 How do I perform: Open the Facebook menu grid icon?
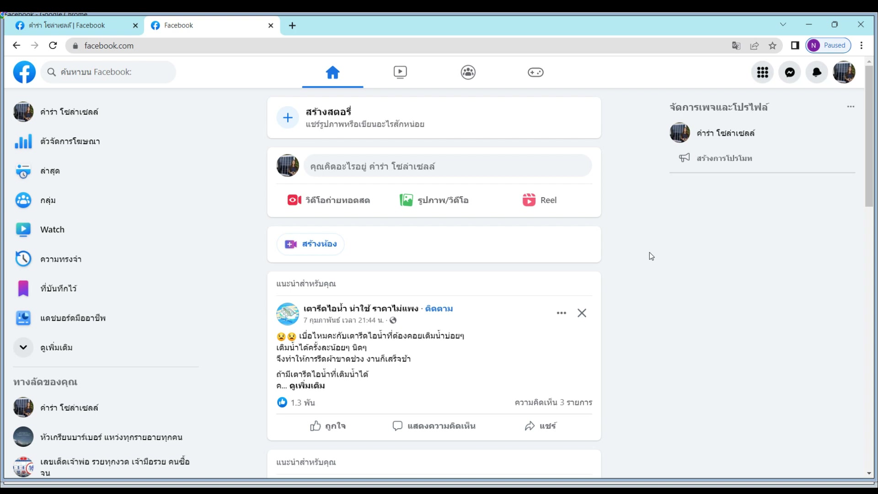pos(762,72)
